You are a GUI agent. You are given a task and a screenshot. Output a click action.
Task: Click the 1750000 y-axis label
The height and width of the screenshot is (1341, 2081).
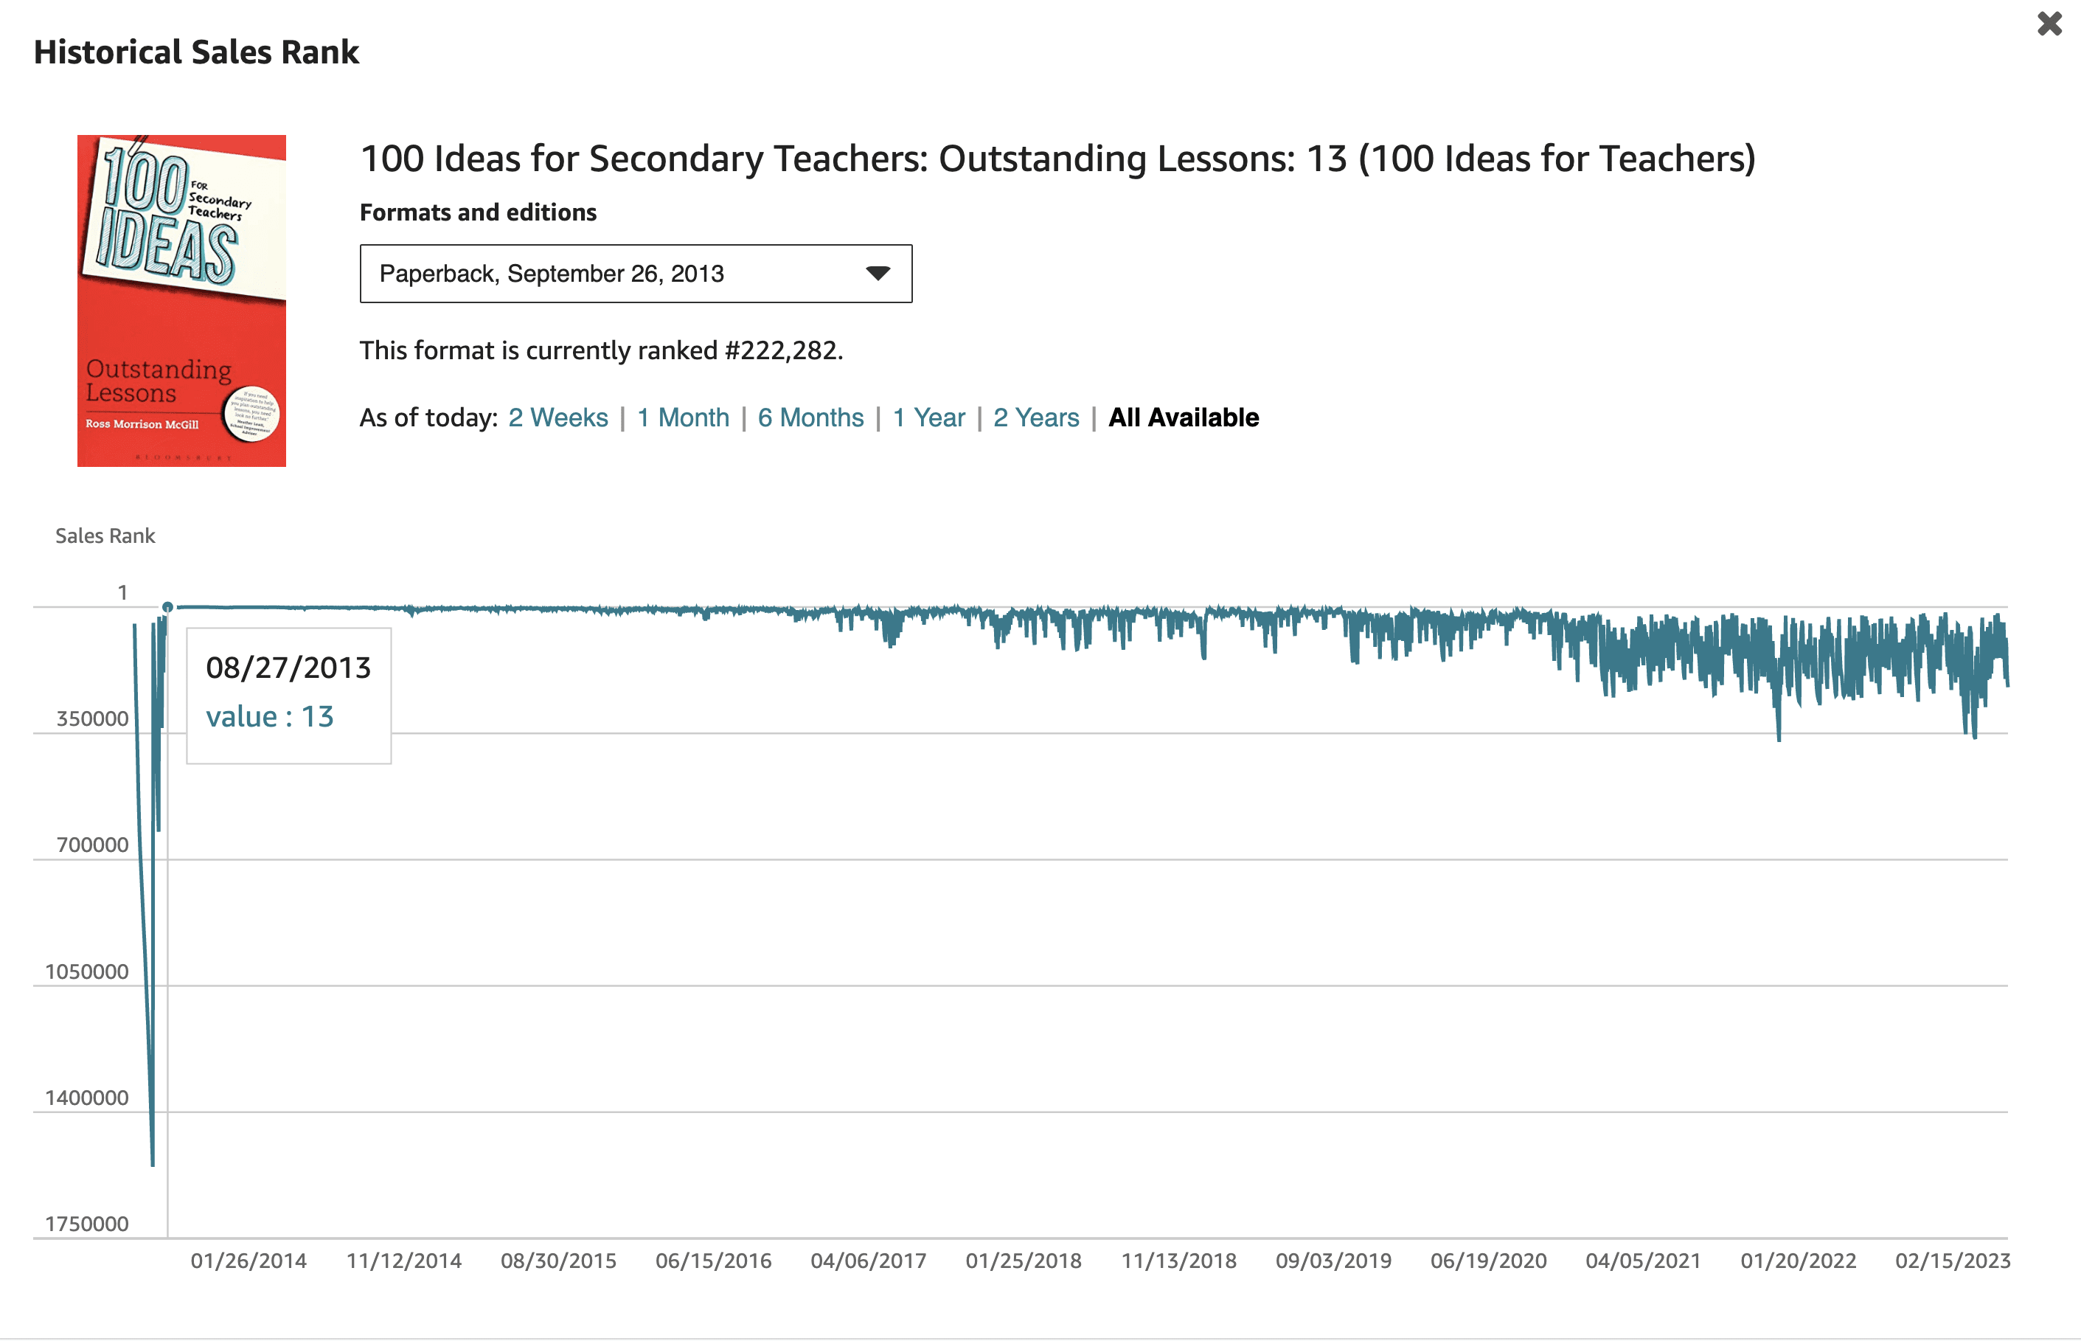click(86, 1224)
